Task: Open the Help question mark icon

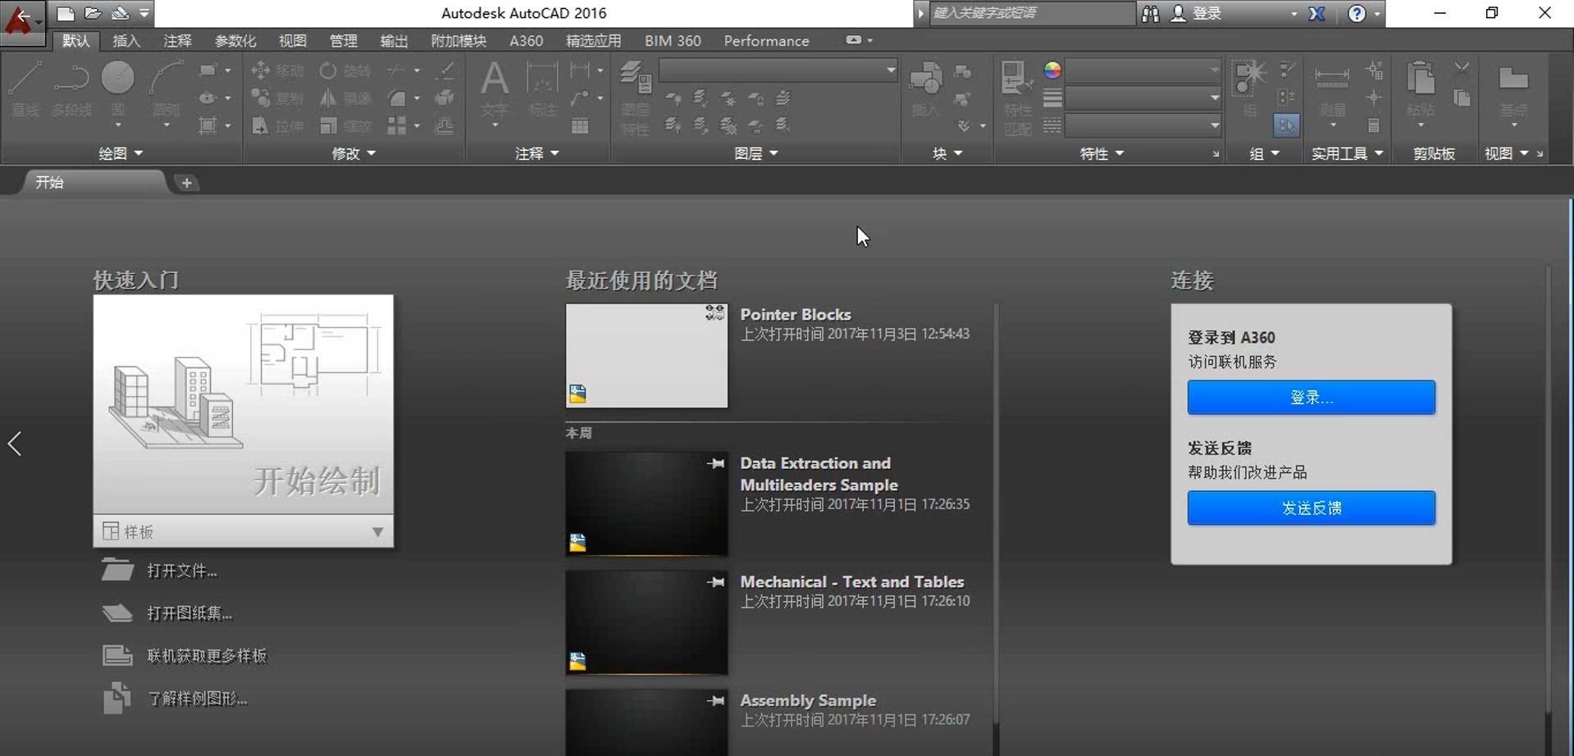Action: tap(1357, 13)
